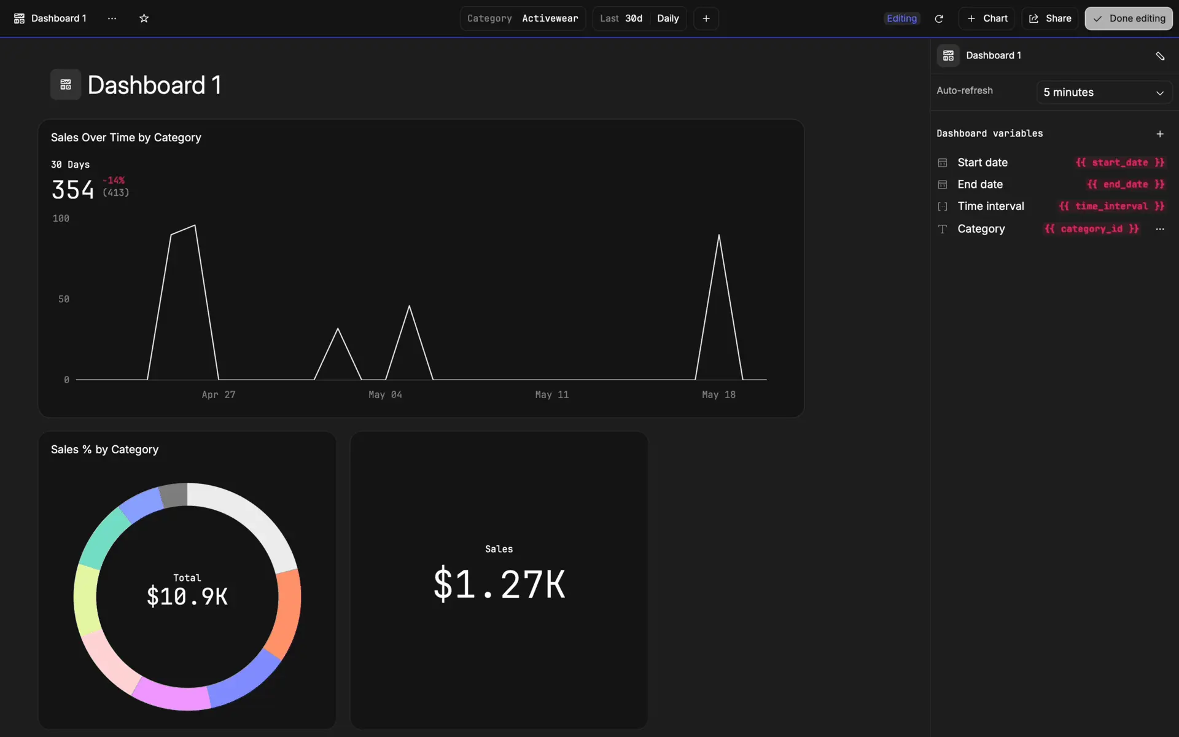Open the Category Activewear filter
This screenshot has width=1179, height=737.
pos(523,18)
